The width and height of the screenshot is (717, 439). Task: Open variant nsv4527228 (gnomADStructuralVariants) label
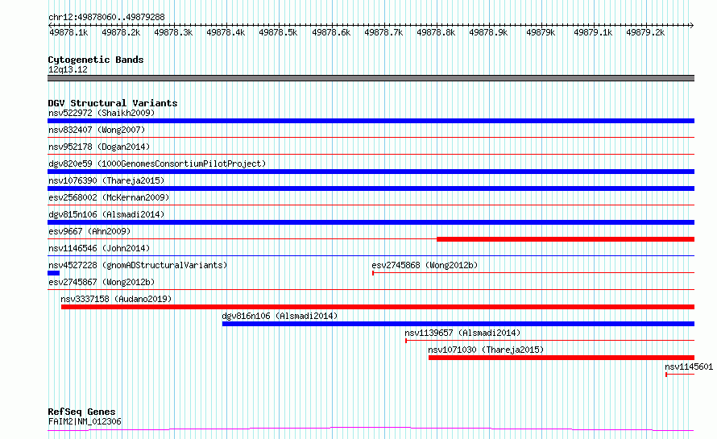pos(138,265)
